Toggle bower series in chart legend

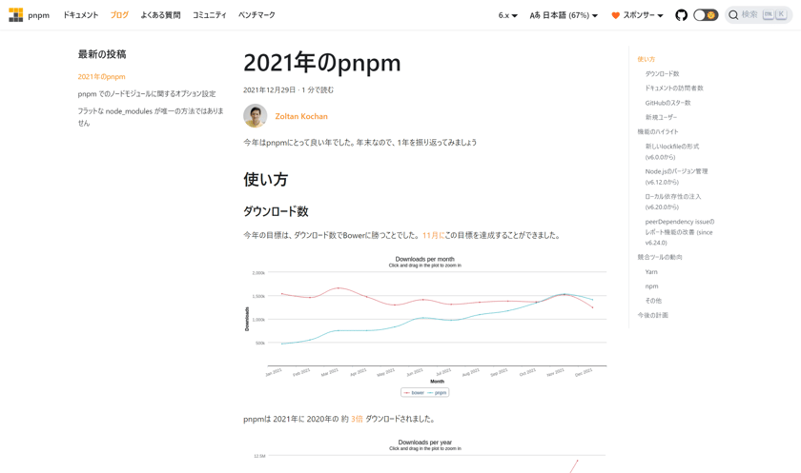tap(414, 392)
